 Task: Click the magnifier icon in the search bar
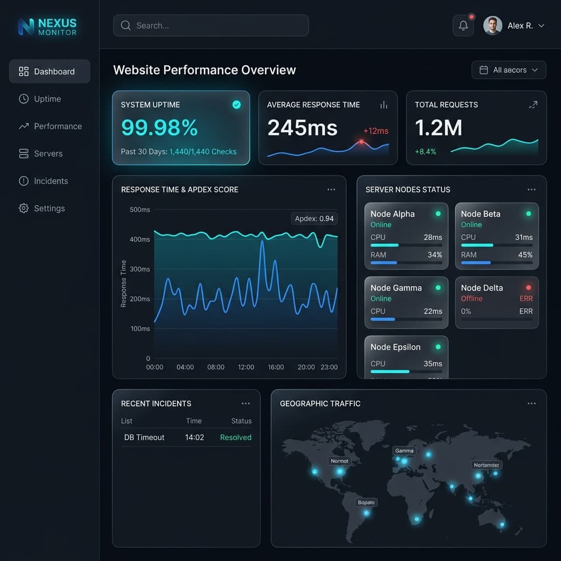125,25
